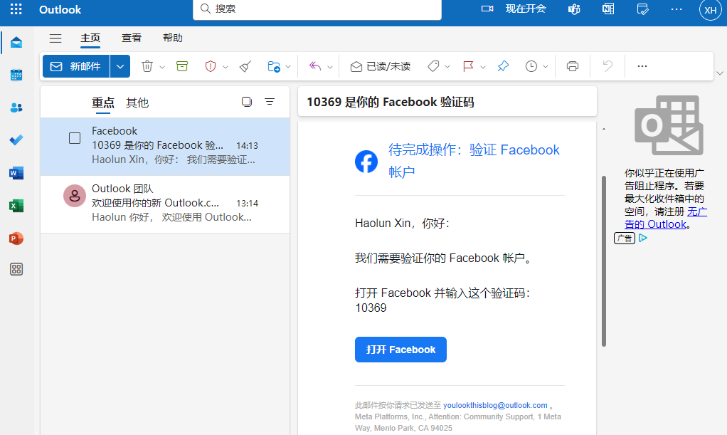Open the Mail app in sidebar

pos(16,43)
